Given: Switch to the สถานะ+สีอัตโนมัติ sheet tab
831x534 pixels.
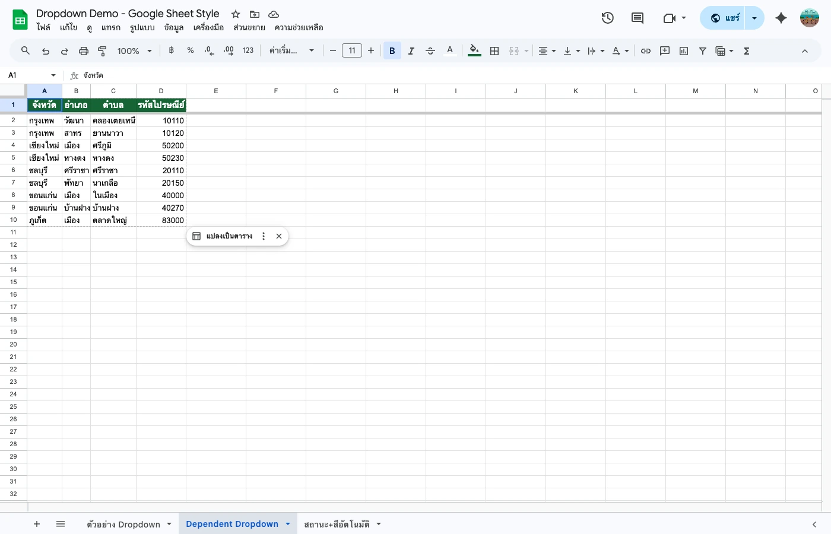Looking at the screenshot, I should click(337, 524).
